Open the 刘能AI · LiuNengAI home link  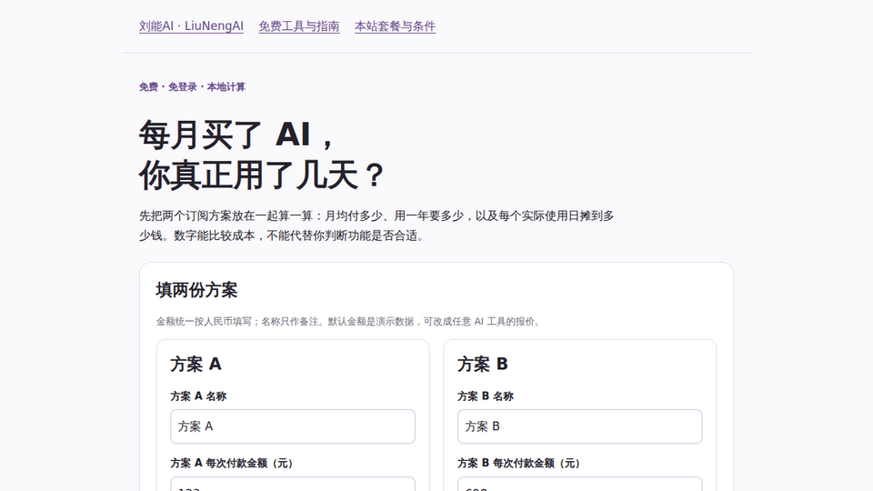(191, 26)
